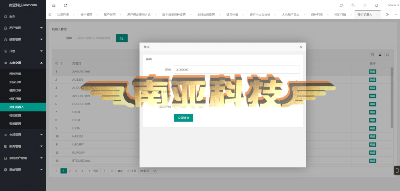The image size is (400, 191).
Task: Click 编辑 for the XAGUSD.test row
Action: click(372, 72)
